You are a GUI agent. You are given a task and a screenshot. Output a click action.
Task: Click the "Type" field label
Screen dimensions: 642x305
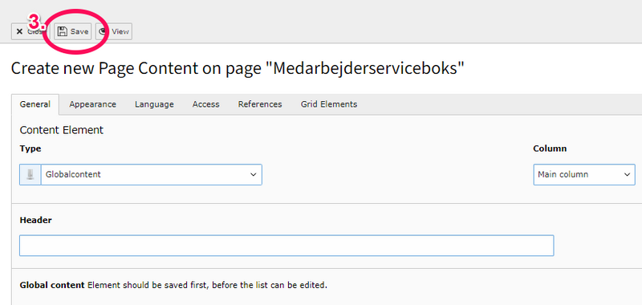(30, 149)
